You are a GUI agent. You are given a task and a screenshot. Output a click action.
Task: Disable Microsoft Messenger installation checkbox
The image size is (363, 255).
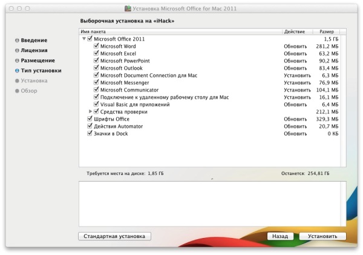click(96, 82)
